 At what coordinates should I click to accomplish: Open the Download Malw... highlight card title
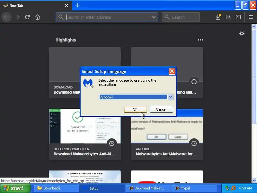[x=67, y=92]
